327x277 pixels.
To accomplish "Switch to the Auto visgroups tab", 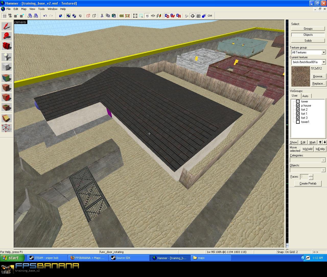I will tap(306, 96).
